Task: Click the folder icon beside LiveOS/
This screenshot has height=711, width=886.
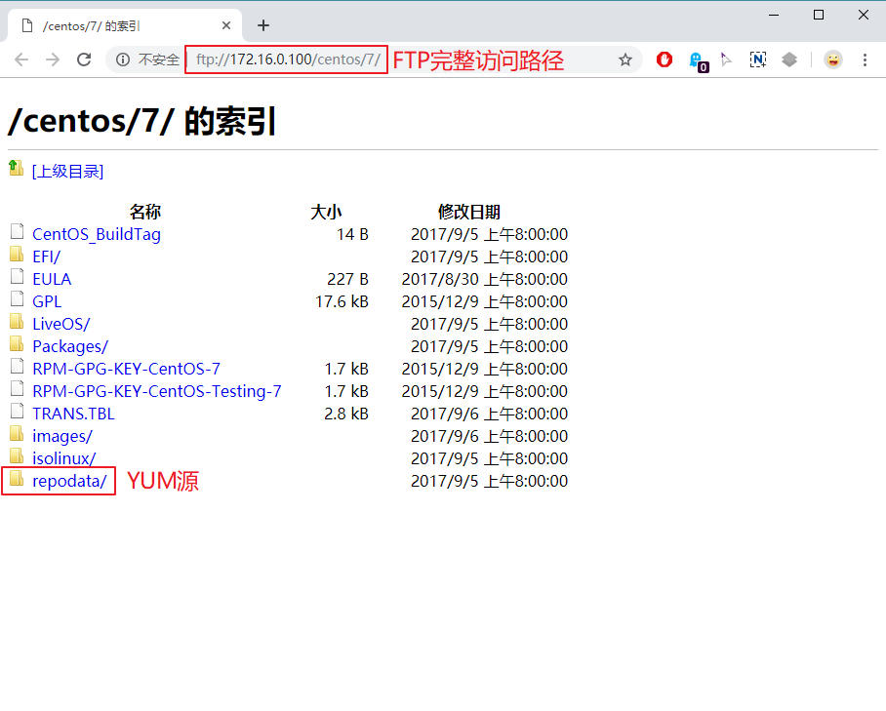Action: tap(17, 321)
